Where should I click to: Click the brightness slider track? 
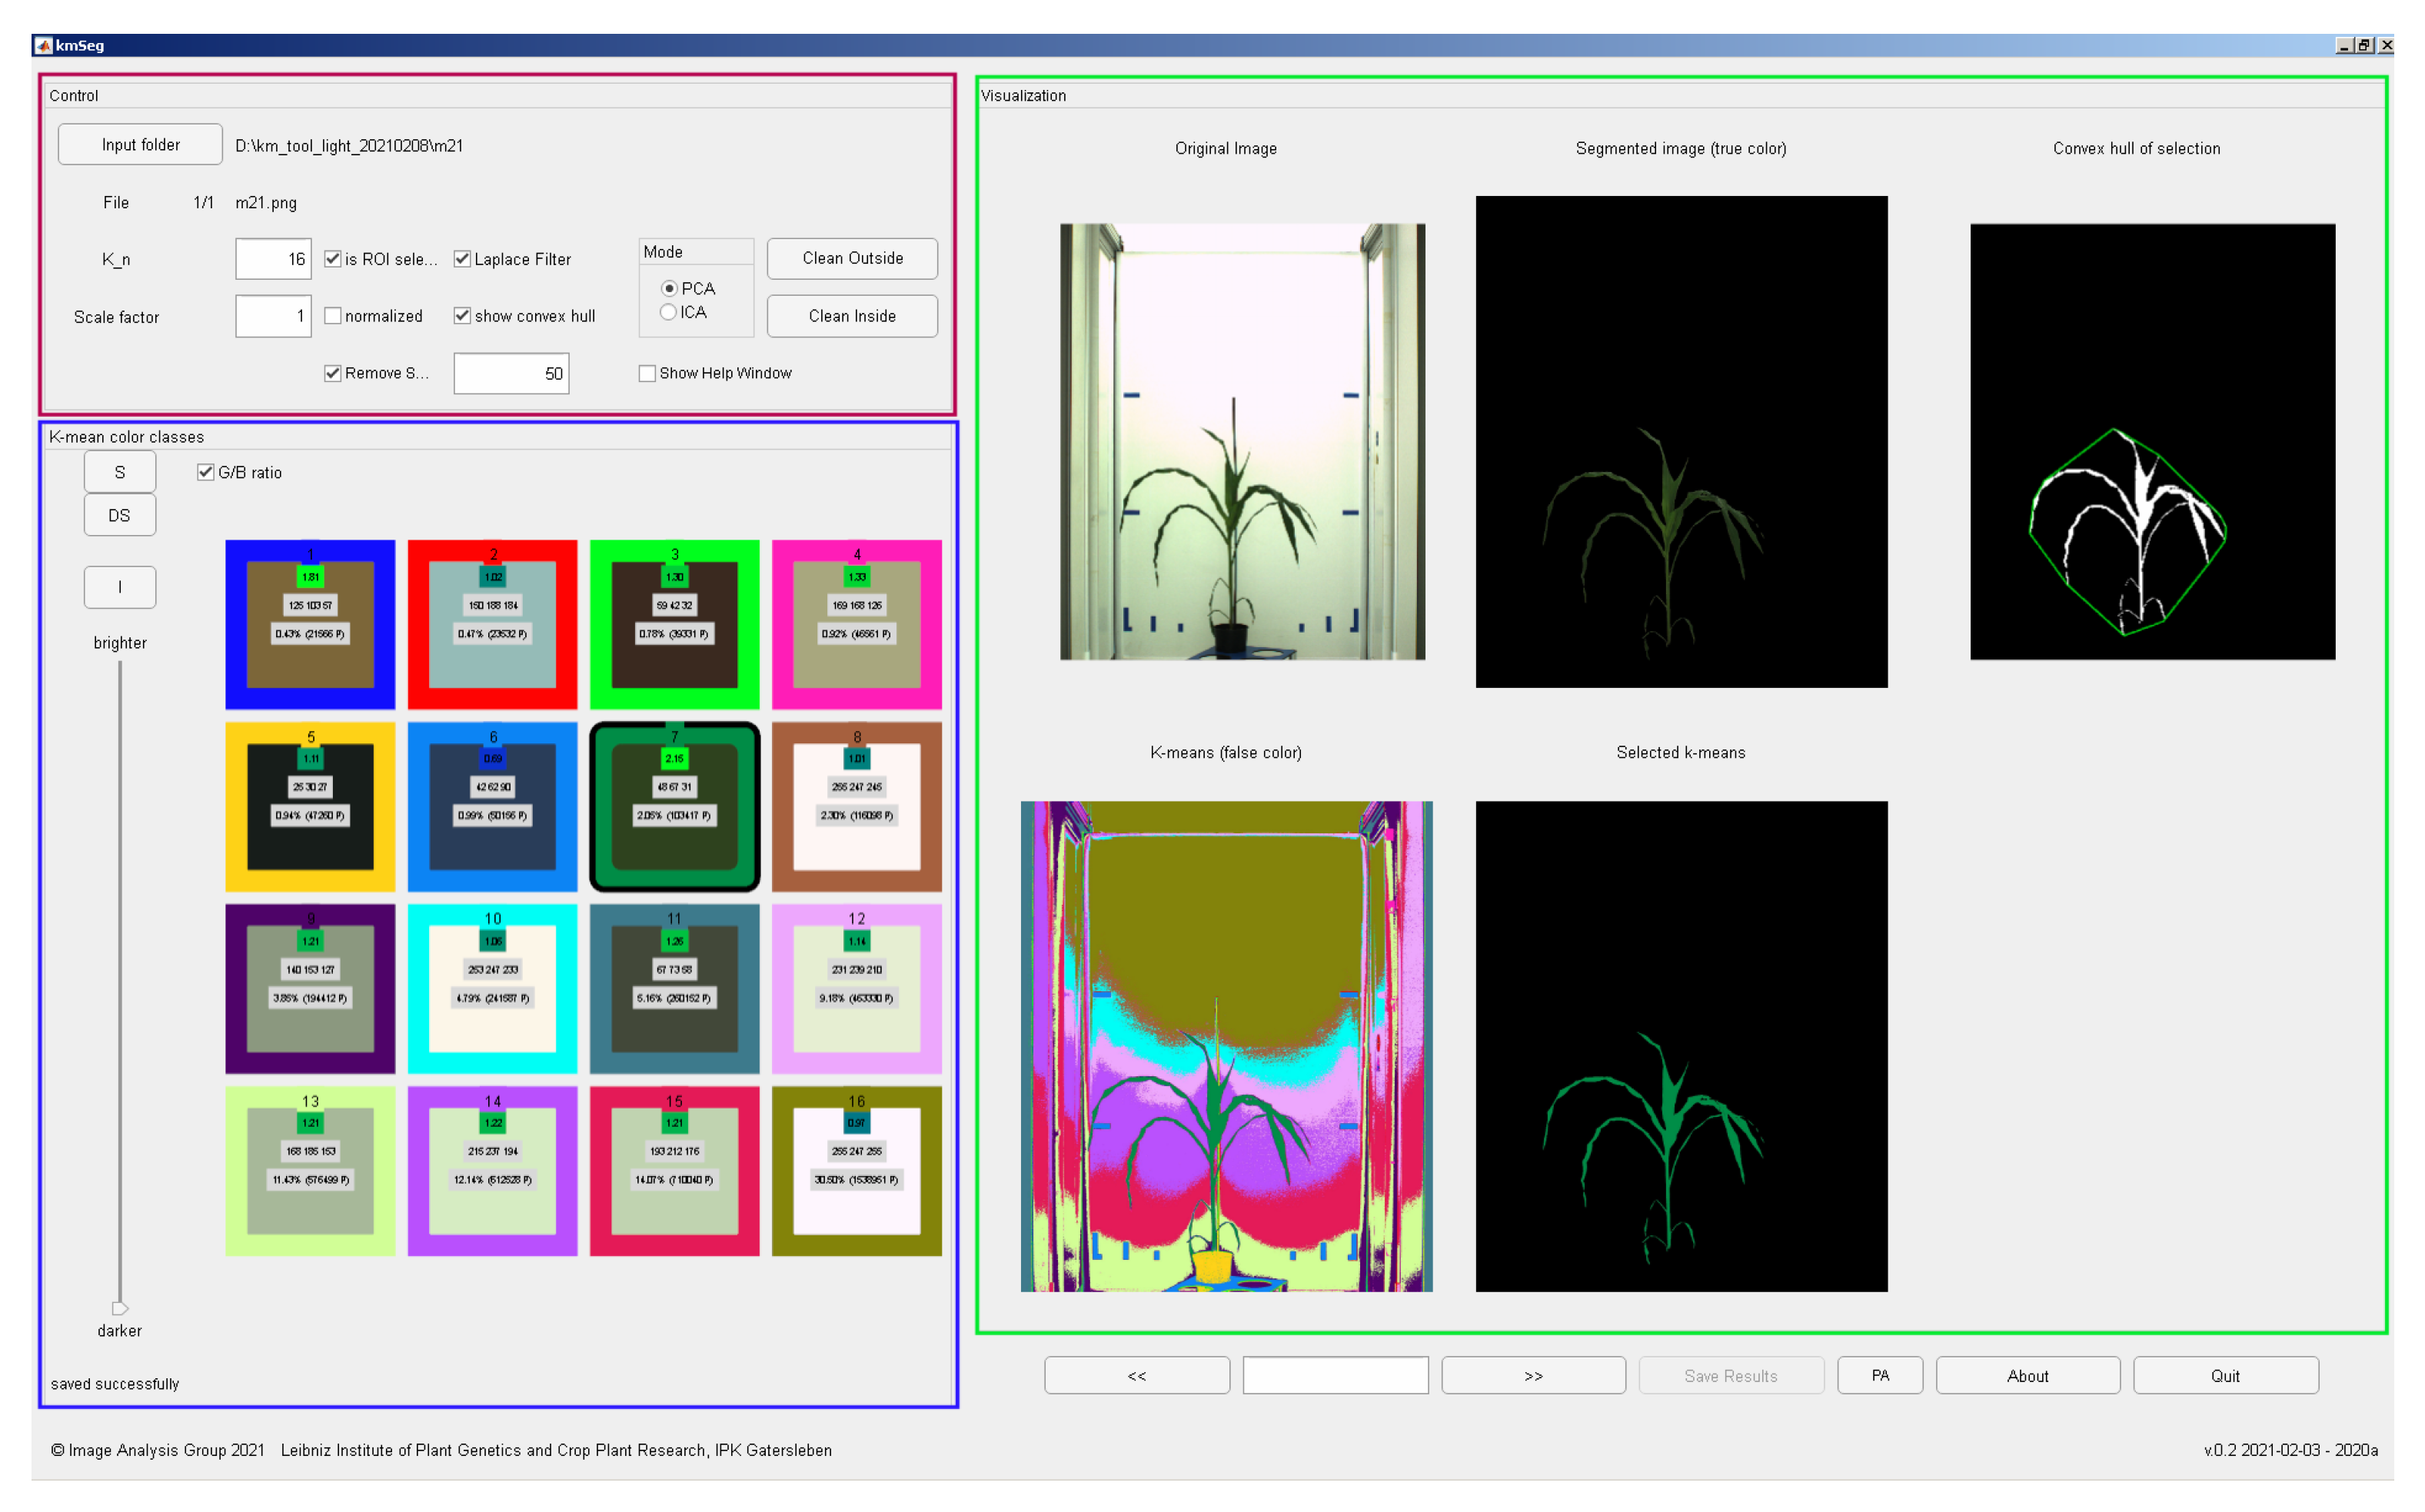[x=120, y=980]
